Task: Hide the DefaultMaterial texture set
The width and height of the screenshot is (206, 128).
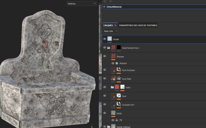Action: pos(104,6)
